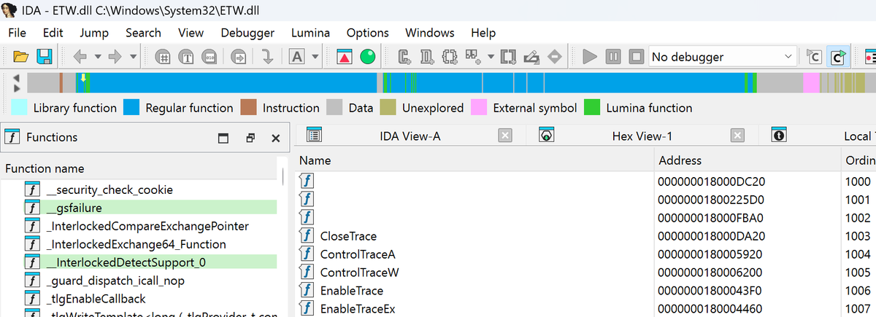Viewport: 876px width, 317px height.
Task: Click the circled right-arrow search next icon
Action: point(238,56)
